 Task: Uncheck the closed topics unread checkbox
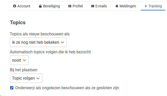pos(12,88)
